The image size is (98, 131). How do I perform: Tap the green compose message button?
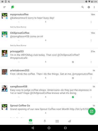pyautogui.click(x=92, y=111)
